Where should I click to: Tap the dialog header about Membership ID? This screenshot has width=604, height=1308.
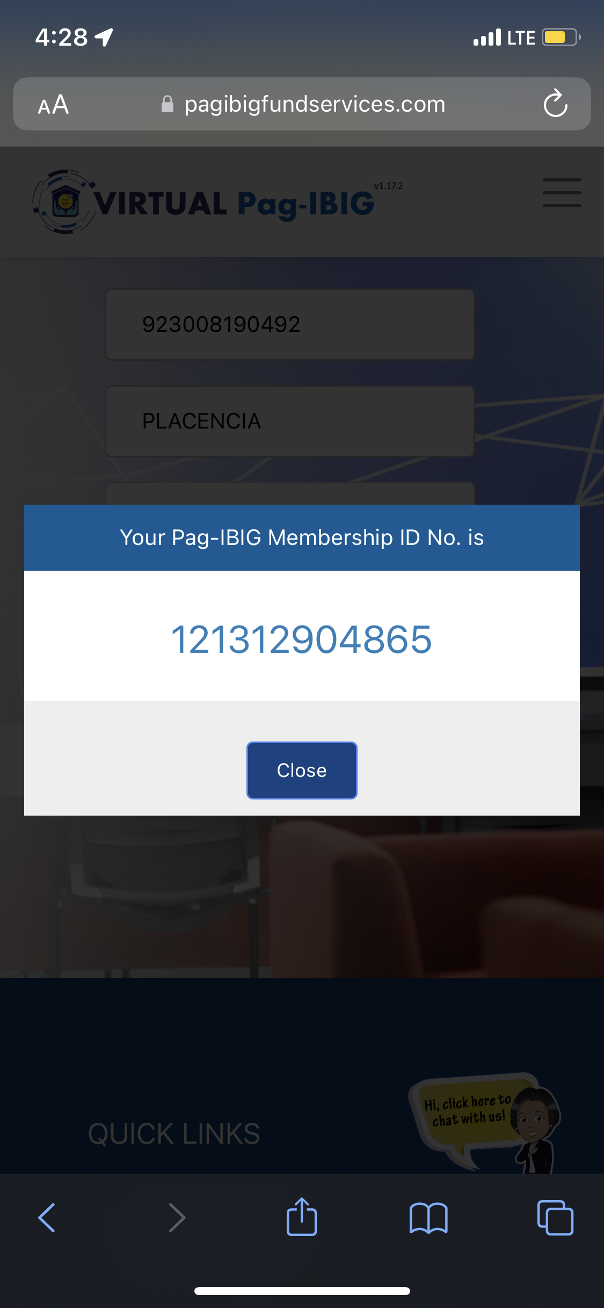point(302,537)
